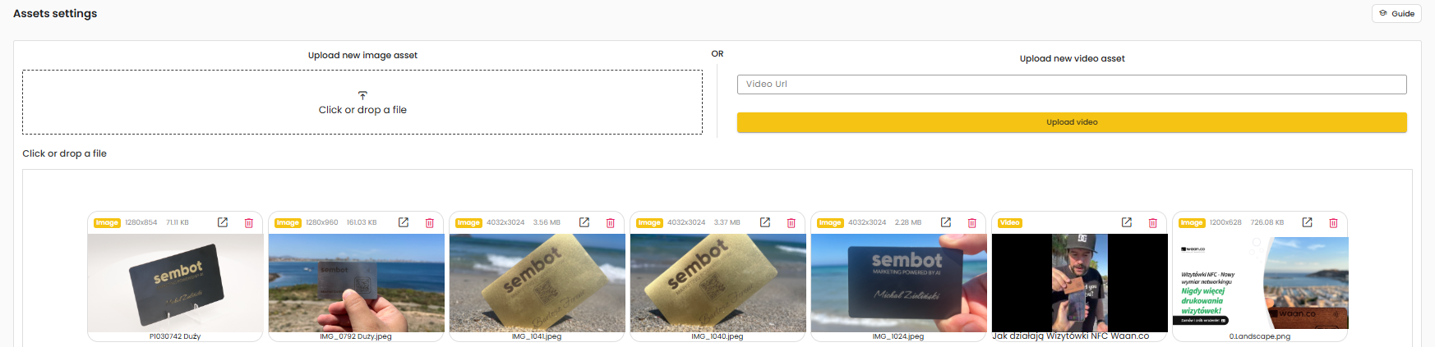Click the Image tag on 1200x628 asset

tap(1192, 223)
